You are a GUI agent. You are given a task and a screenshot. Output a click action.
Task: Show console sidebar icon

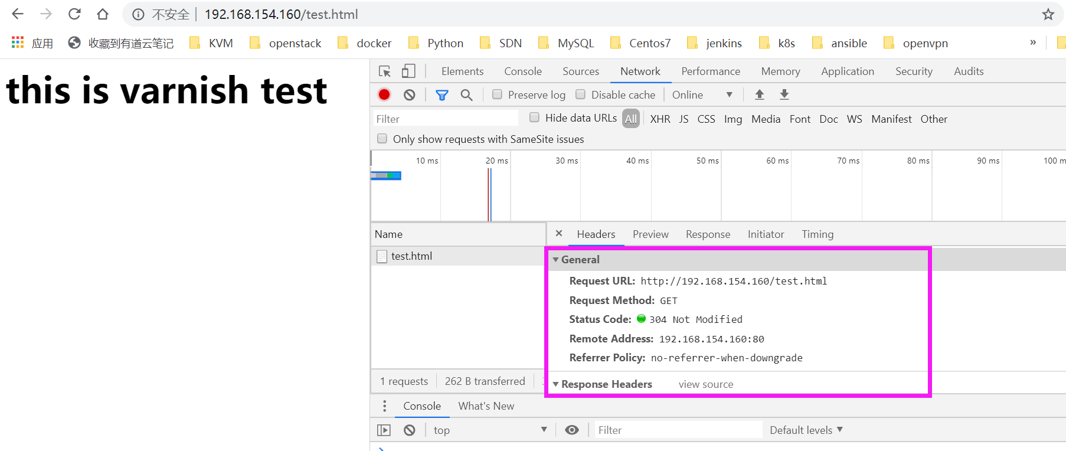(x=384, y=430)
